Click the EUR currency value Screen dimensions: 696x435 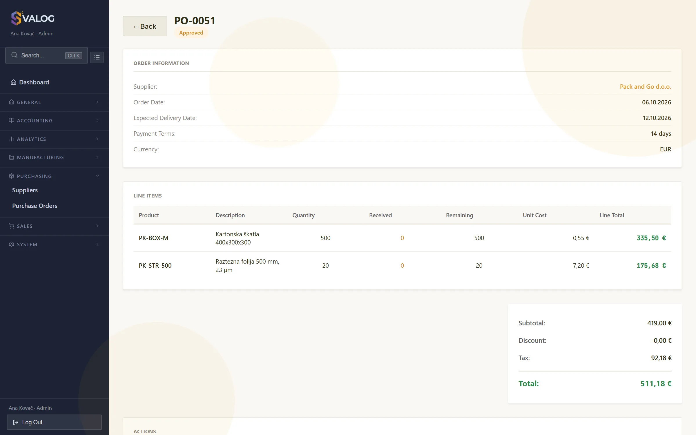click(x=666, y=149)
